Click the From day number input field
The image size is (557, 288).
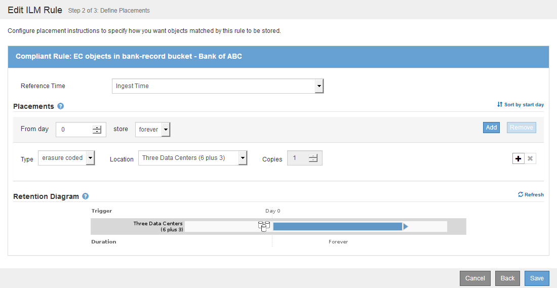click(x=74, y=130)
